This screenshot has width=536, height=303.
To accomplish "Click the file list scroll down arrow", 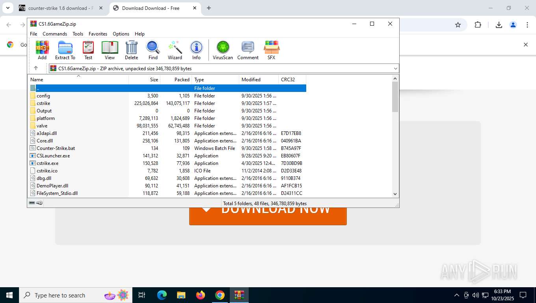I will point(395,194).
